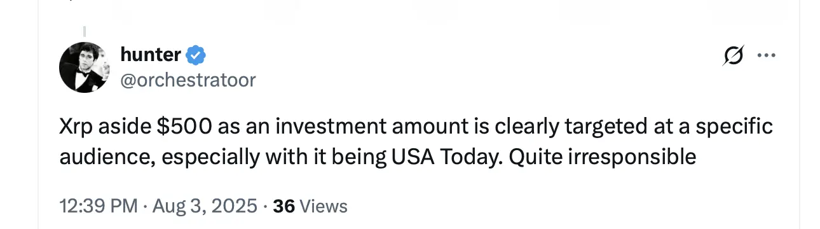
Task: Visit the @orchestratoor handle link
Action: (x=188, y=80)
